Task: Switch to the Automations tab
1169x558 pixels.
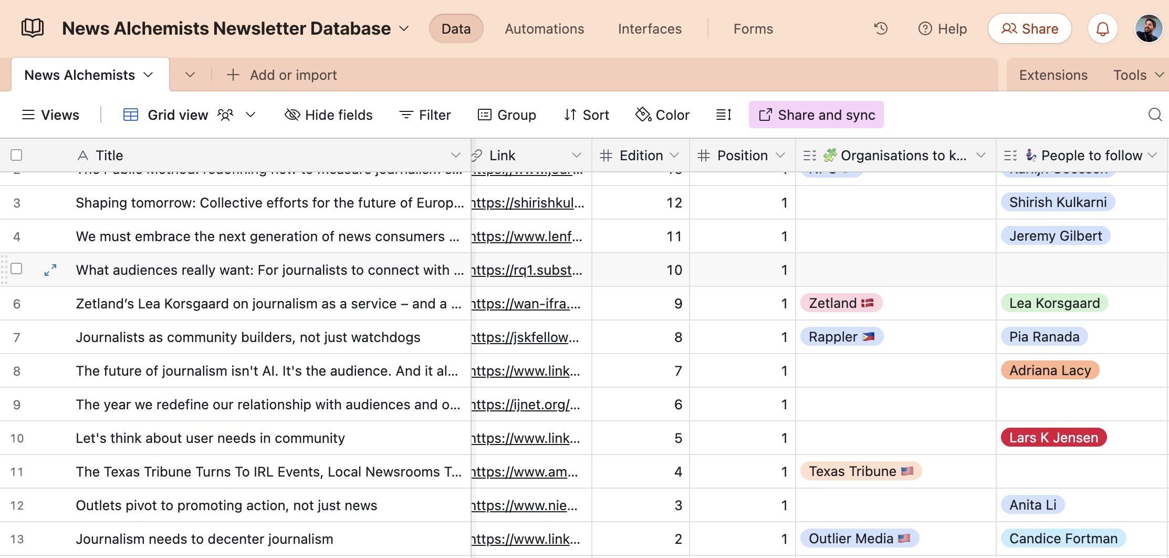Action: pyautogui.click(x=544, y=28)
